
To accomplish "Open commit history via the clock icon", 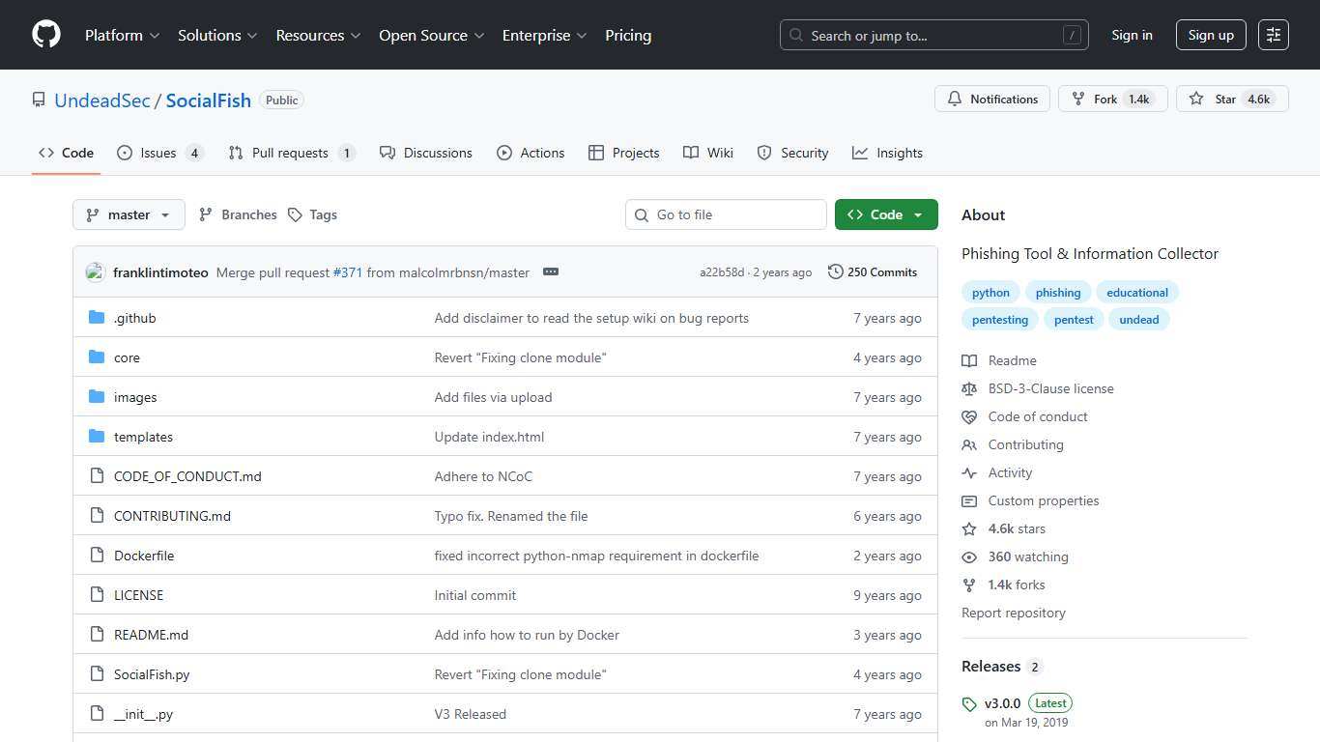I will (x=836, y=271).
